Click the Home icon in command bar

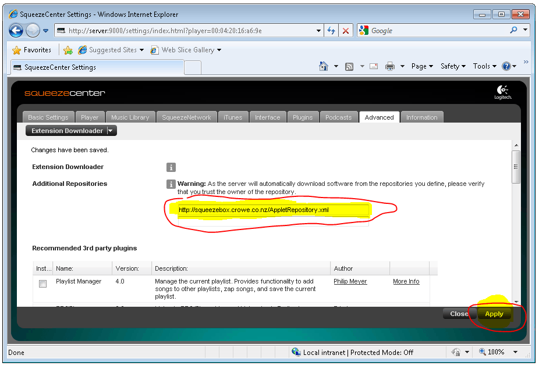(324, 66)
